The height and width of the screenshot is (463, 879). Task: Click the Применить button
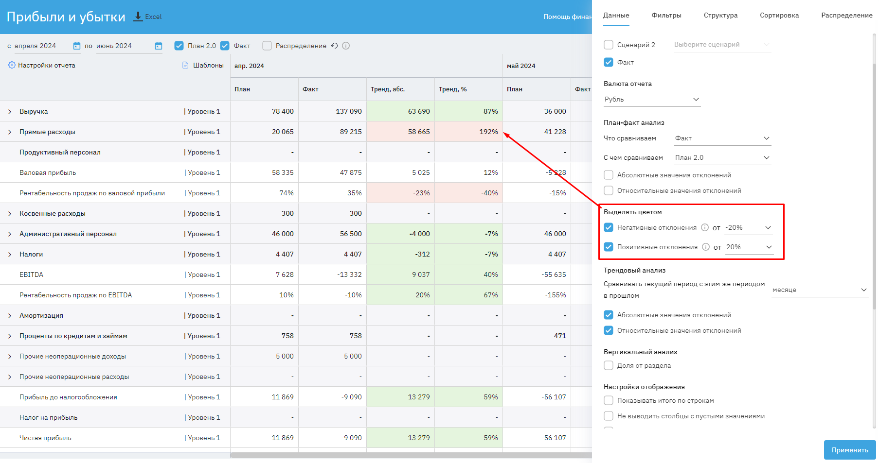coord(849,450)
